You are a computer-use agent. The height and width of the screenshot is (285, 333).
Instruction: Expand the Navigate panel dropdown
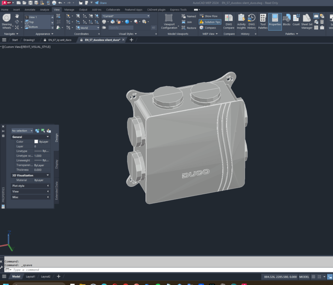coord(11,34)
